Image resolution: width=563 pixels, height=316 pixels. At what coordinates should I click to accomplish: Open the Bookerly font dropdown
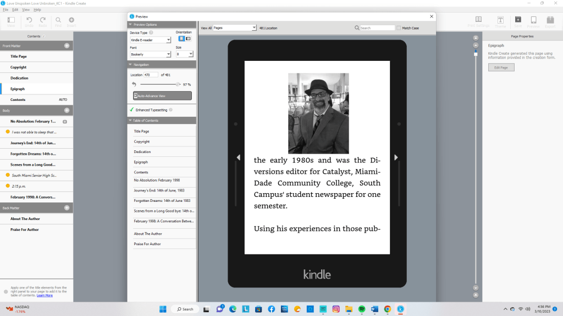coord(150,54)
